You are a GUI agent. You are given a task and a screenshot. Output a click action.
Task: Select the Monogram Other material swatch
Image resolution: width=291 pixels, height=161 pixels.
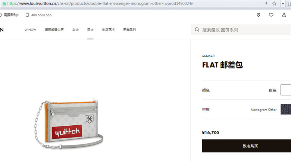(286, 109)
